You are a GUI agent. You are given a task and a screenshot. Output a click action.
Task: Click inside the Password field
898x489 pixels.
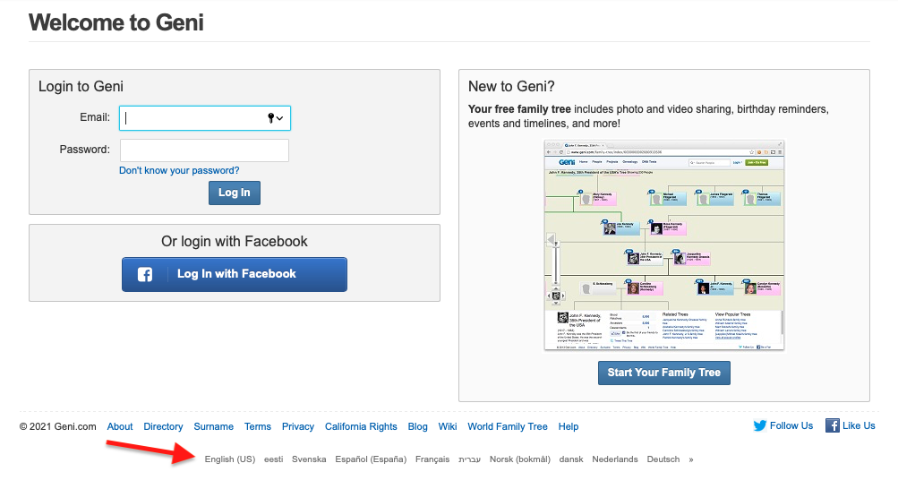[x=204, y=150]
